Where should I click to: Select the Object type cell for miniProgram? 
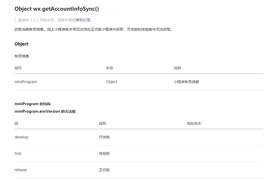[111, 82]
